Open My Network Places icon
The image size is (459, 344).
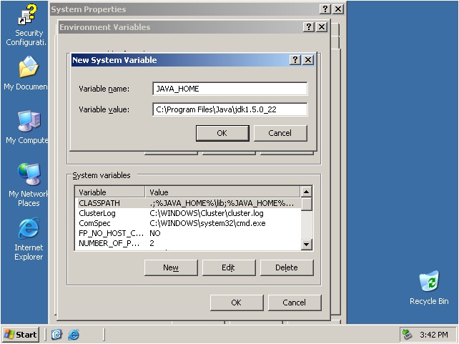[28, 176]
